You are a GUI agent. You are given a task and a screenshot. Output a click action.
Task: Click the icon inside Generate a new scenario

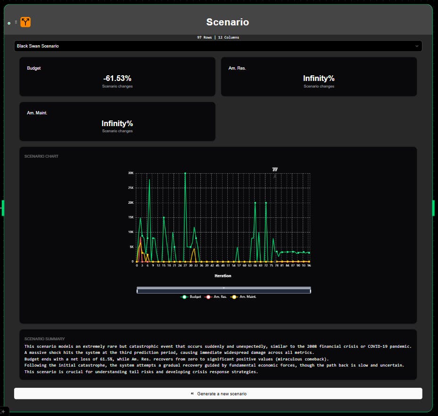pyautogui.click(x=192, y=393)
